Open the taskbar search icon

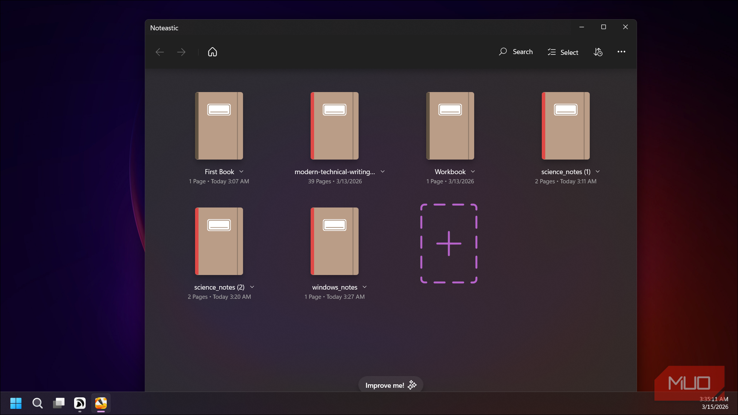37,403
